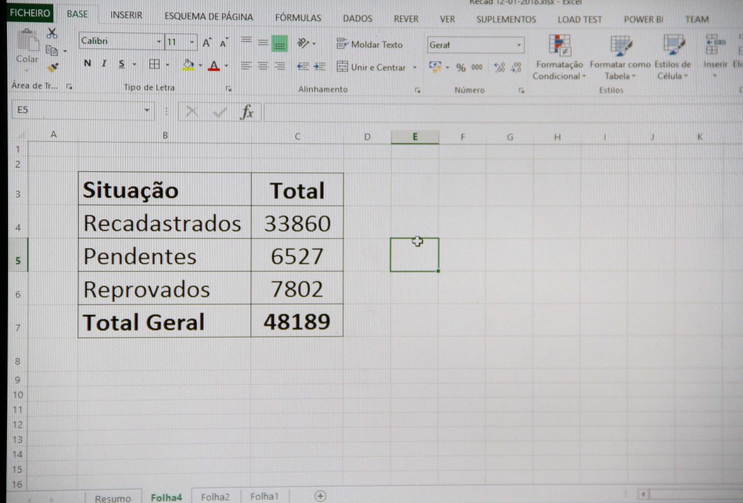Open the Resumo sheet tab

113,498
